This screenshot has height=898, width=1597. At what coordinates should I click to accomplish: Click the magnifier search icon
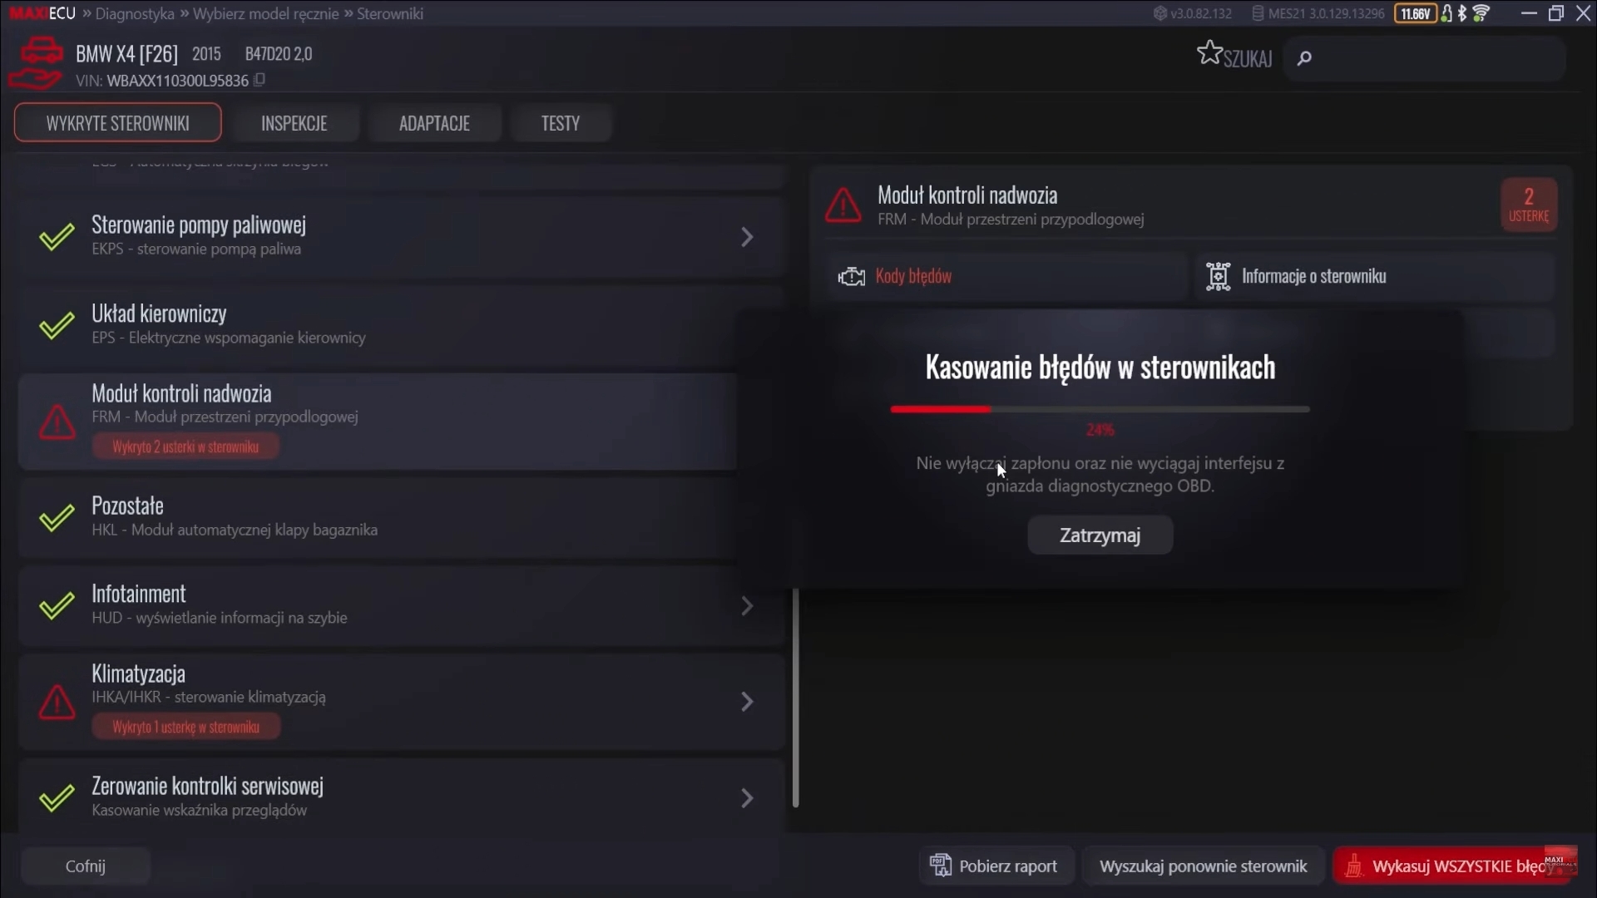[1304, 57]
